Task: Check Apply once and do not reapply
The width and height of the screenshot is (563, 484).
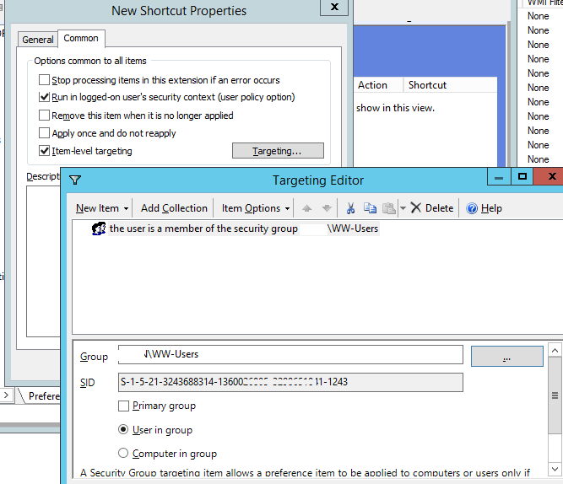Action: pyautogui.click(x=44, y=132)
